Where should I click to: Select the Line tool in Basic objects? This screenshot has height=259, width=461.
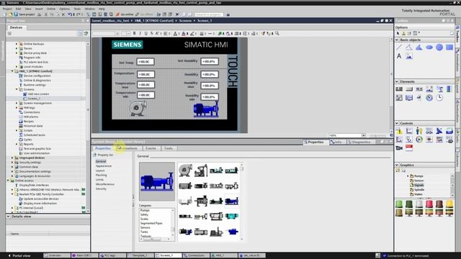click(399, 47)
